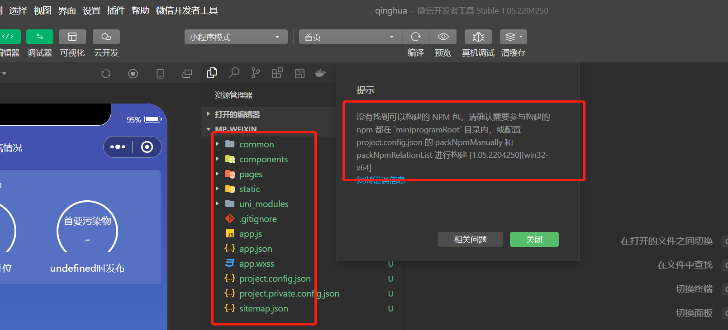Expand the pages folder
Viewport: 728px width, 330px height.
coord(217,174)
